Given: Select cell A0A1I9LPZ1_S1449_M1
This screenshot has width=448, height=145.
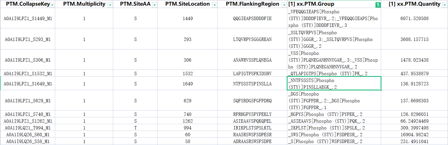Looking at the screenshot, I should pyautogui.click(x=28, y=18).
